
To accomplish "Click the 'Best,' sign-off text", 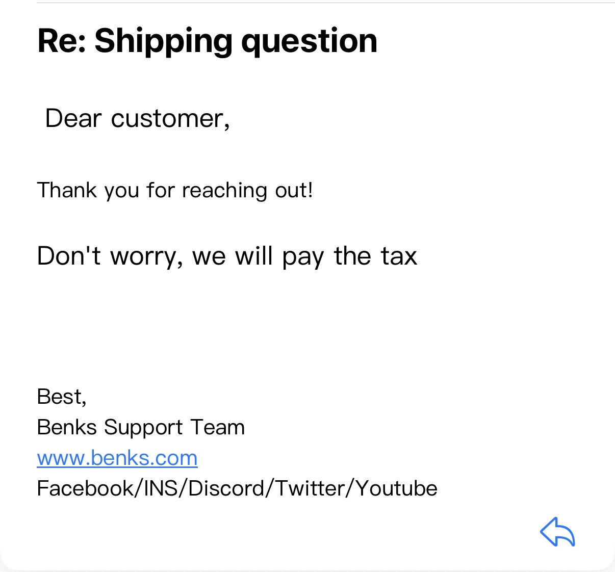I will tap(62, 397).
